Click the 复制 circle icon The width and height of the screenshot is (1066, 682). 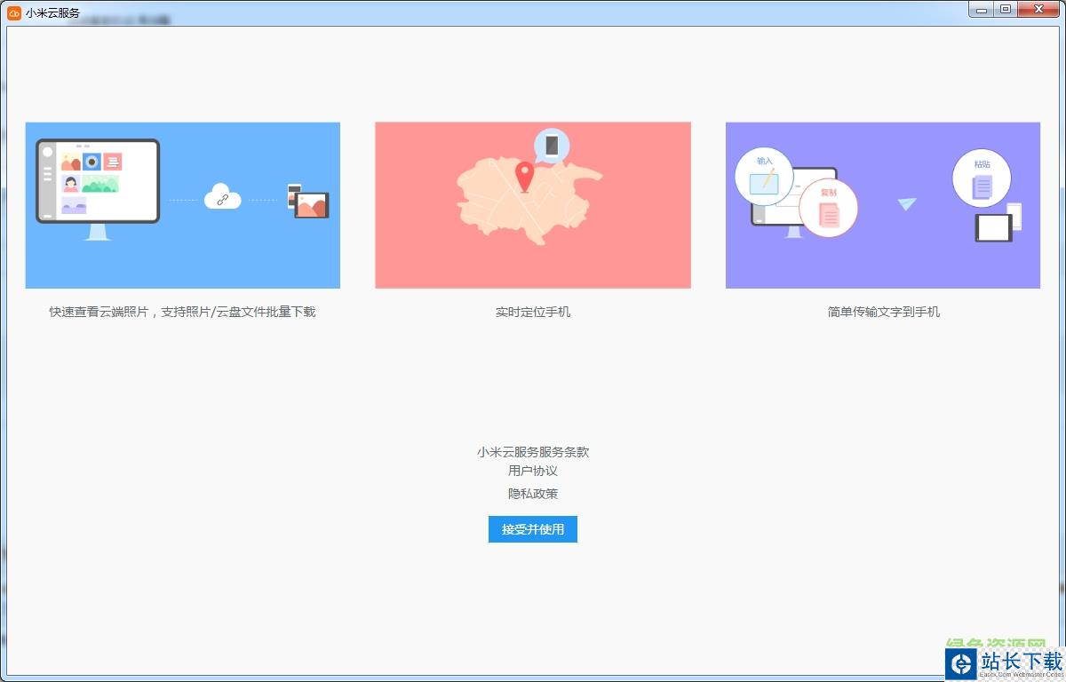tap(828, 208)
